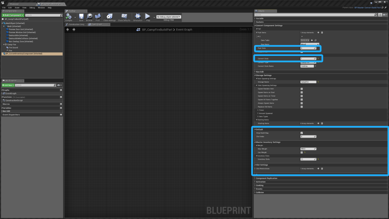Click the Max Weight value field
This screenshot has width=389, height=219.
point(307,149)
